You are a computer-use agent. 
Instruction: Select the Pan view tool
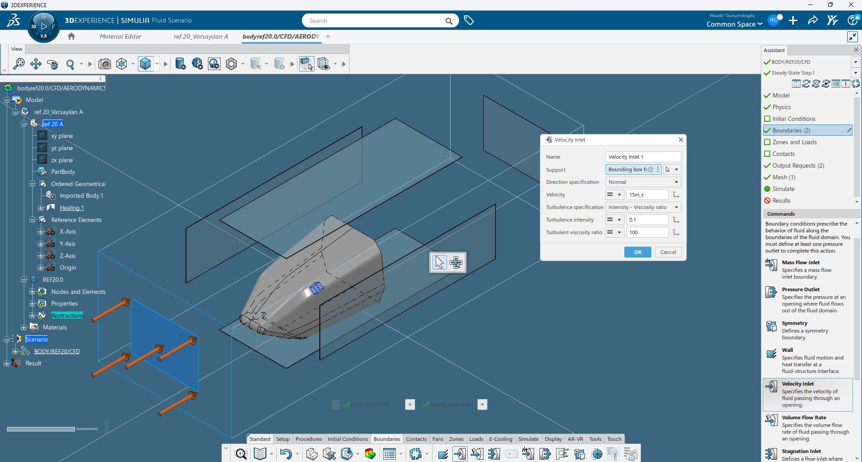click(35, 64)
